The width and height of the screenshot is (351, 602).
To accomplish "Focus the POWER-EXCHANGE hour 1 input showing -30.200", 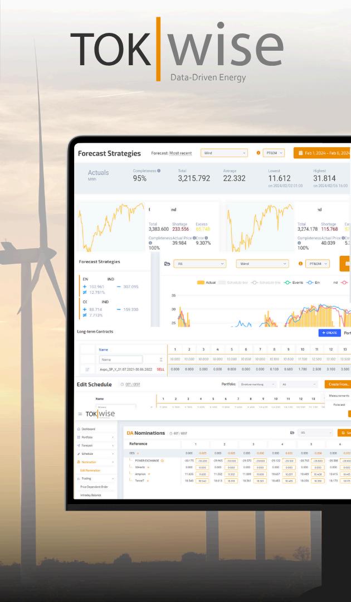I will tap(203, 461).
